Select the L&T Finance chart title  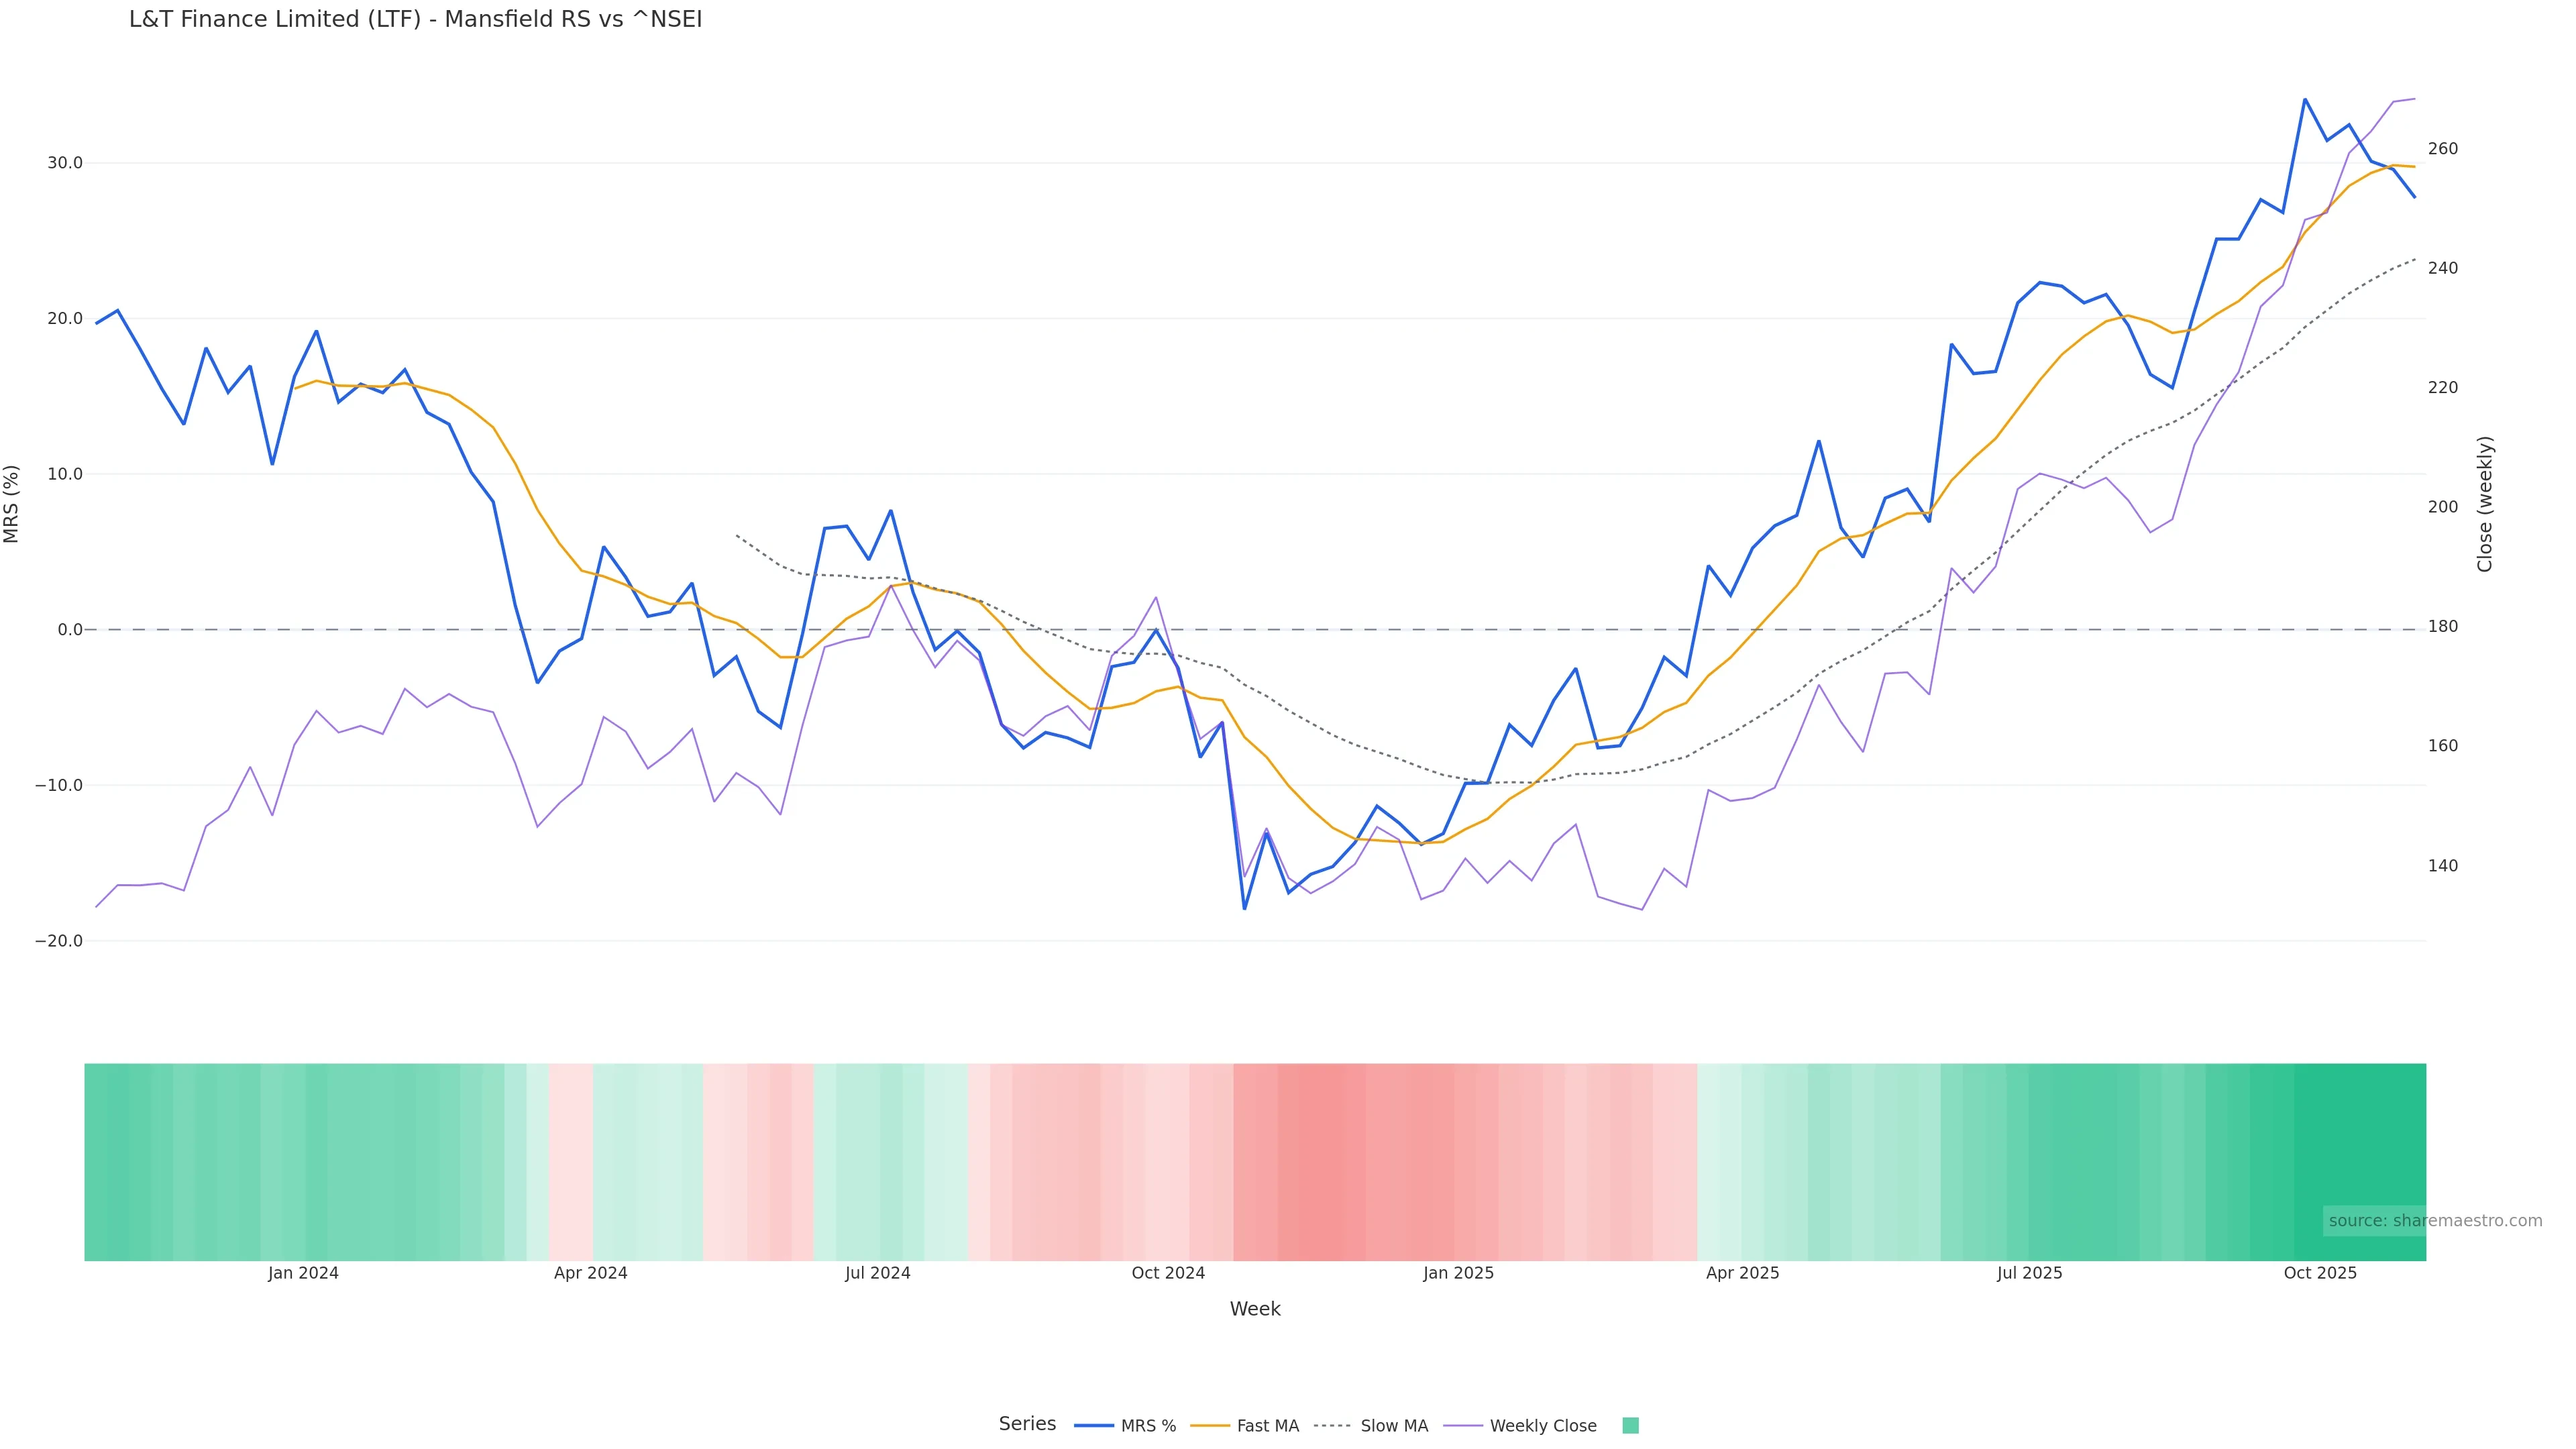pos(415,20)
